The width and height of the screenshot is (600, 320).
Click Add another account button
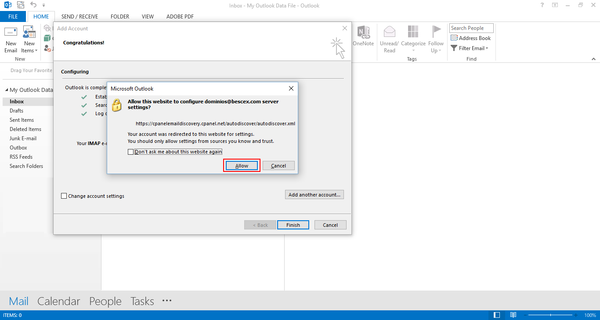click(314, 195)
